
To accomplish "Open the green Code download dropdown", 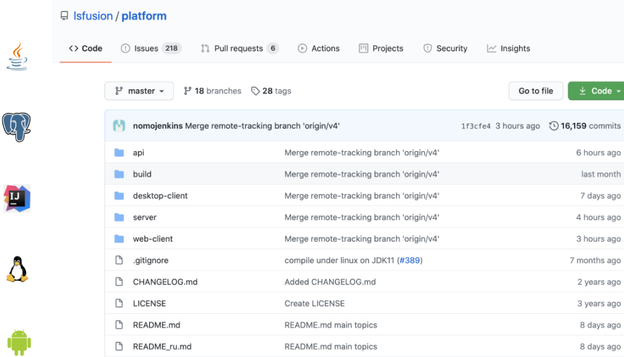I will (596, 91).
